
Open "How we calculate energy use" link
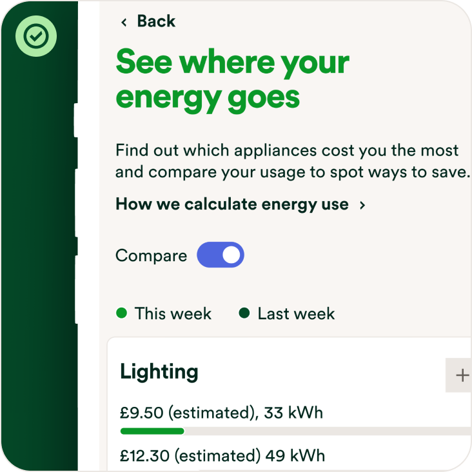[231, 204]
